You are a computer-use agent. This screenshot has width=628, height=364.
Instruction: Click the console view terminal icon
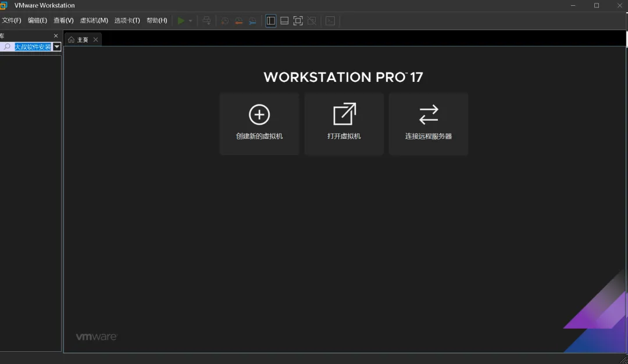(330, 21)
